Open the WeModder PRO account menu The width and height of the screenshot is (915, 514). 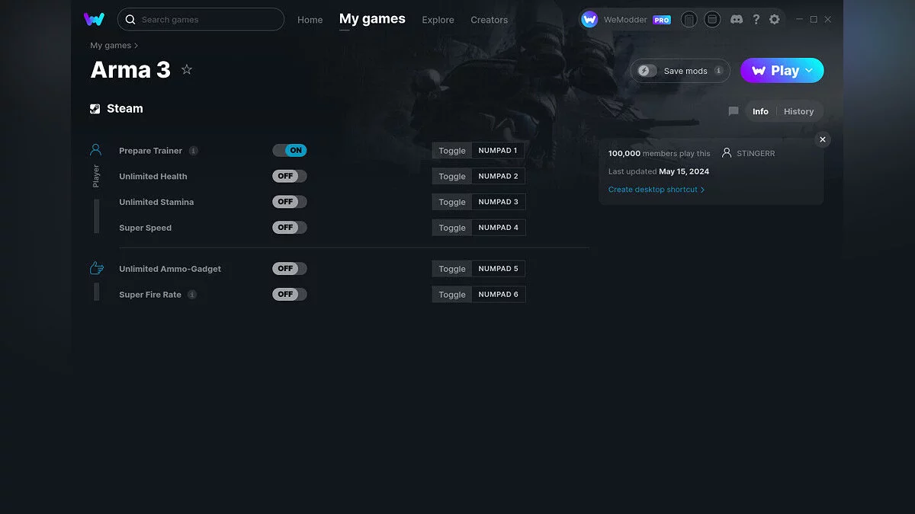coord(625,20)
